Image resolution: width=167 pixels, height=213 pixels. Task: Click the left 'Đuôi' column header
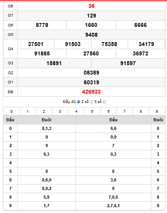(46, 120)
